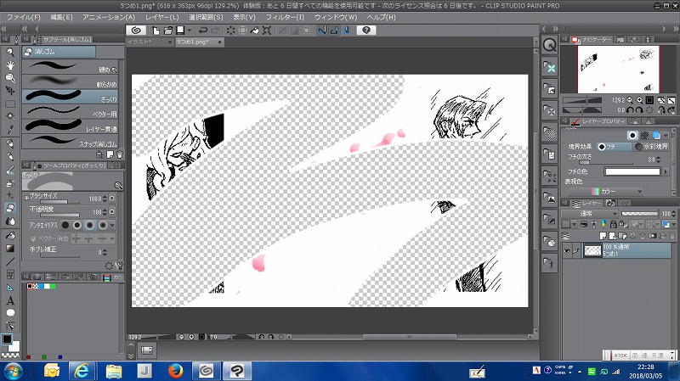Select the Gradient tool in toolbox
This screenshot has width=680, height=381.
(10, 249)
